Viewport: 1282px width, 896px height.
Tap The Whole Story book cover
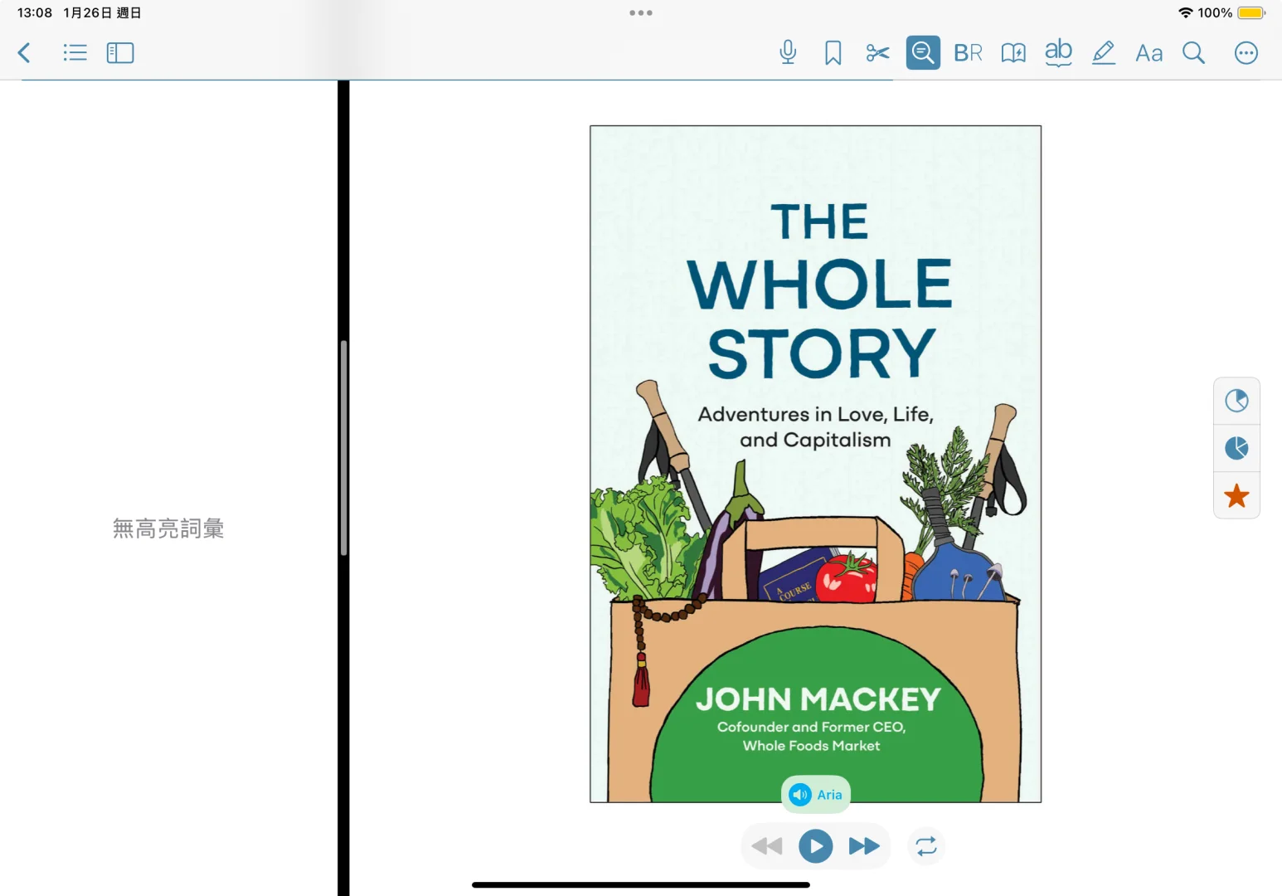pyautogui.click(x=816, y=464)
